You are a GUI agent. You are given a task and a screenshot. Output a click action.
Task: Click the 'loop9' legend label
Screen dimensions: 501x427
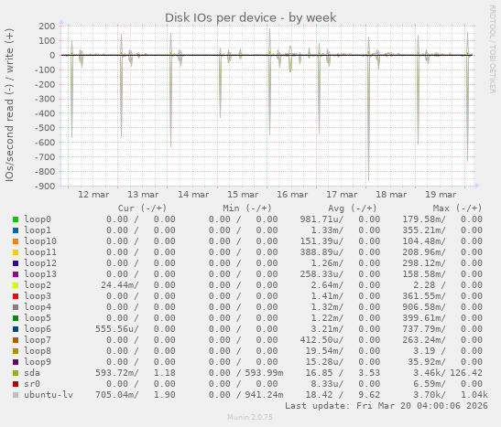click(38, 362)
